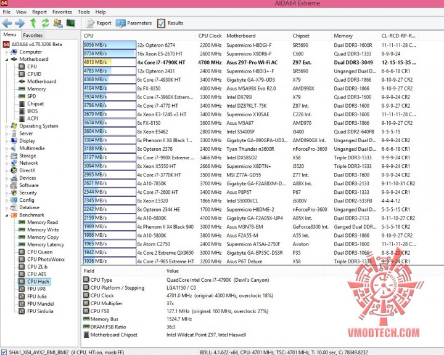Expand the Storage node
The width and height of the screenshot is (444, 355).
pos(7,156)
